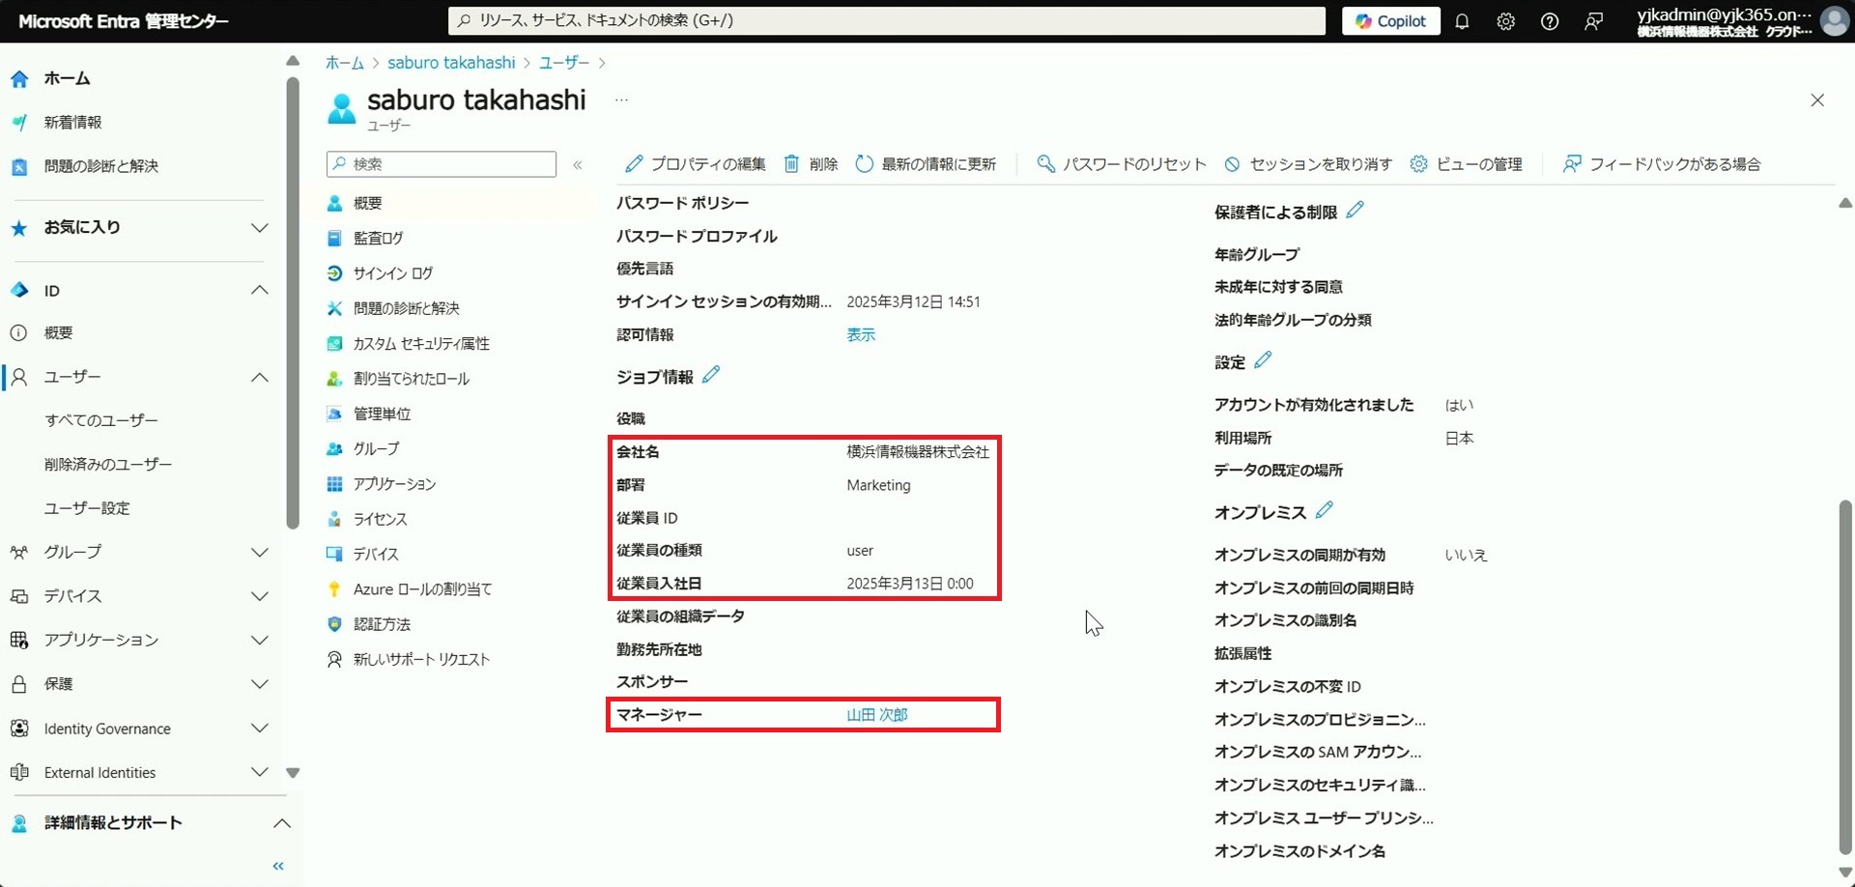Expand the お気に入り favorites section
Image resolution: width=1855 pixels, height=887 pixels.
(259, 228)
